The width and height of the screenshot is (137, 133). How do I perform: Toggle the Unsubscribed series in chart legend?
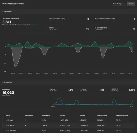click(101, 28)
